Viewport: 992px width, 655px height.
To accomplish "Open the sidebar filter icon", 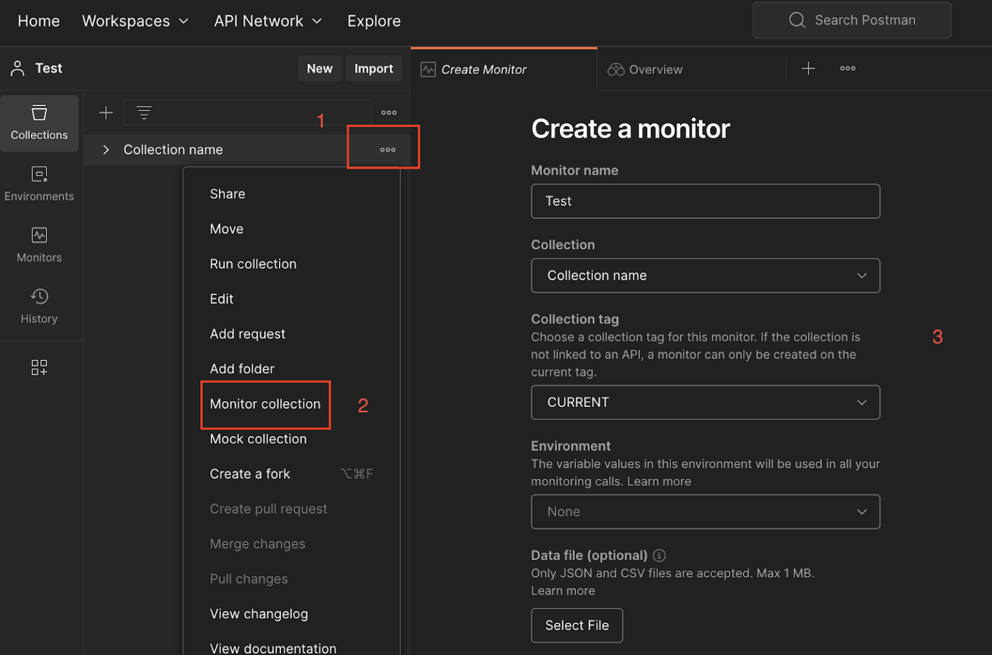I will tap(143, 112).
